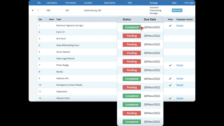Click the New Hire type badge
This screenshot has height=126, width=224.
[177, 10]
